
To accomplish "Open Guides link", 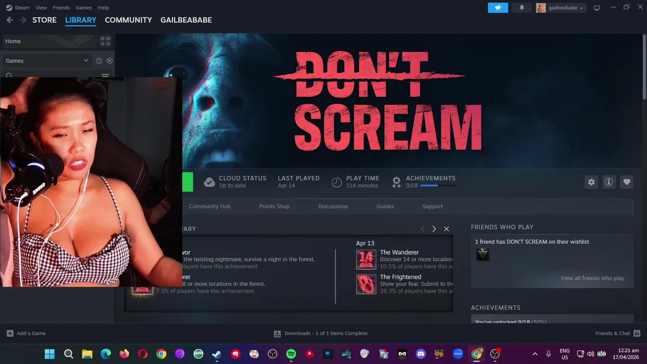I will 385,206.
